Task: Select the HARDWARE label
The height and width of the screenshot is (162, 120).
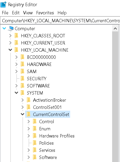Action: (x=39, y=64)
